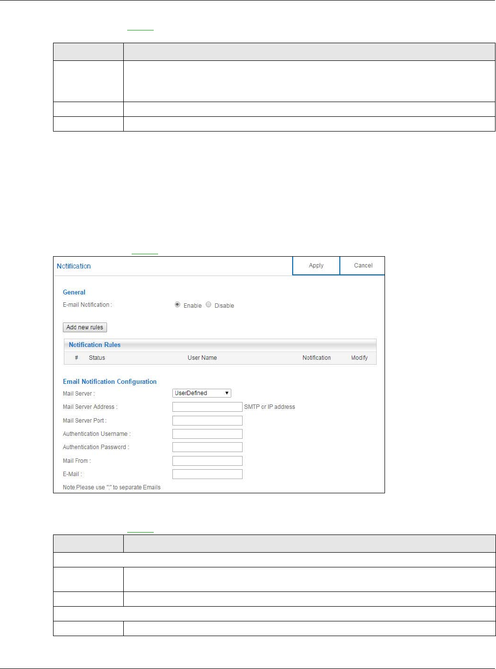This screenshot has height=669, width=496.
Task: Focus the Mail Server Address field
Action: click(x=207, y=407)
